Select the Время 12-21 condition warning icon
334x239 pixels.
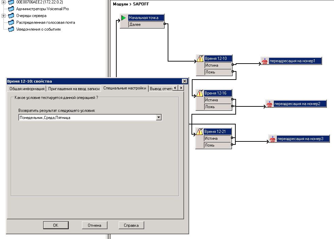coord(199,132)
